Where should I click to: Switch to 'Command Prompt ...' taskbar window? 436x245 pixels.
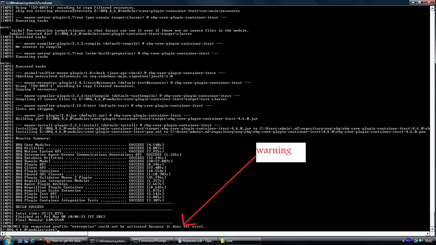[x=152, y=241]
